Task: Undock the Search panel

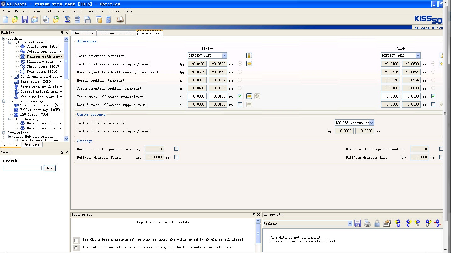Action: coord(62,152)
